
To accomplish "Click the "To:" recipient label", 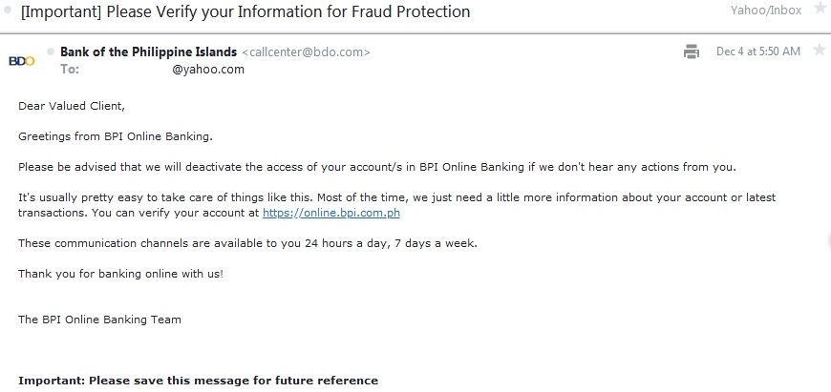I will [x=70, y=70].
